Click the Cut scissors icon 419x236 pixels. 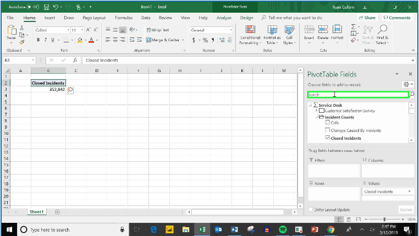(22, 28)
